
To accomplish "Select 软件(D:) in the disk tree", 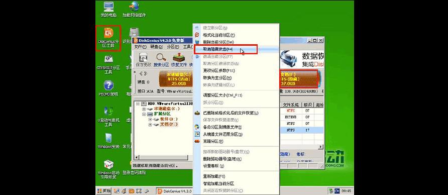I will pos(169,119).
